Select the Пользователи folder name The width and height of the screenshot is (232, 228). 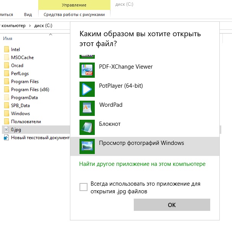point(26,122)
